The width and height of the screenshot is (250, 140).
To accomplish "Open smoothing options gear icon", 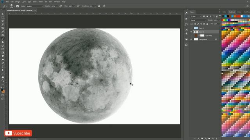I will click(99, 6).
